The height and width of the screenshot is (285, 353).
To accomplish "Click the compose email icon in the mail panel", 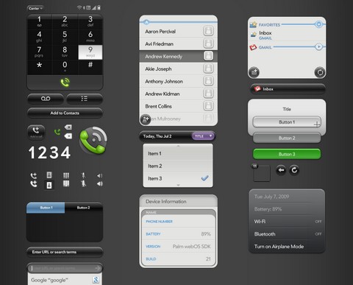I will pyautogui.click(x=254, y=72).
